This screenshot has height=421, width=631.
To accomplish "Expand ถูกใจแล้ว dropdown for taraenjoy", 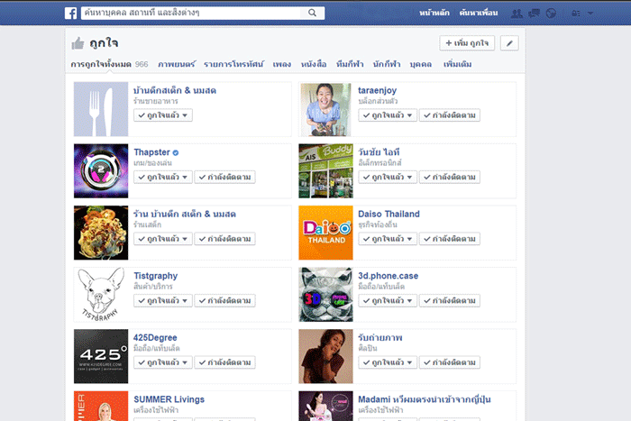I will coord(388,115).
